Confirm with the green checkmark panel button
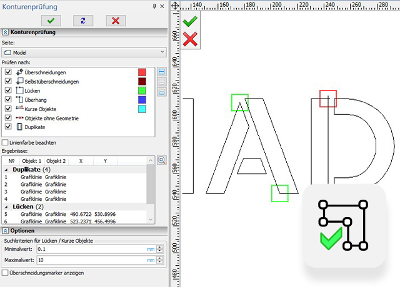 point(51,21)
